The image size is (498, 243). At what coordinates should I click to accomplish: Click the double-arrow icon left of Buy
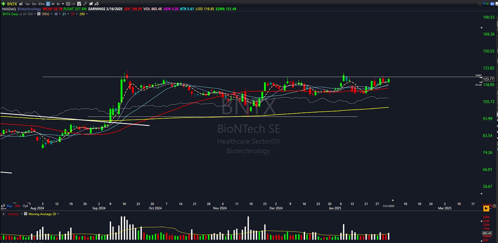pos(3,206)
